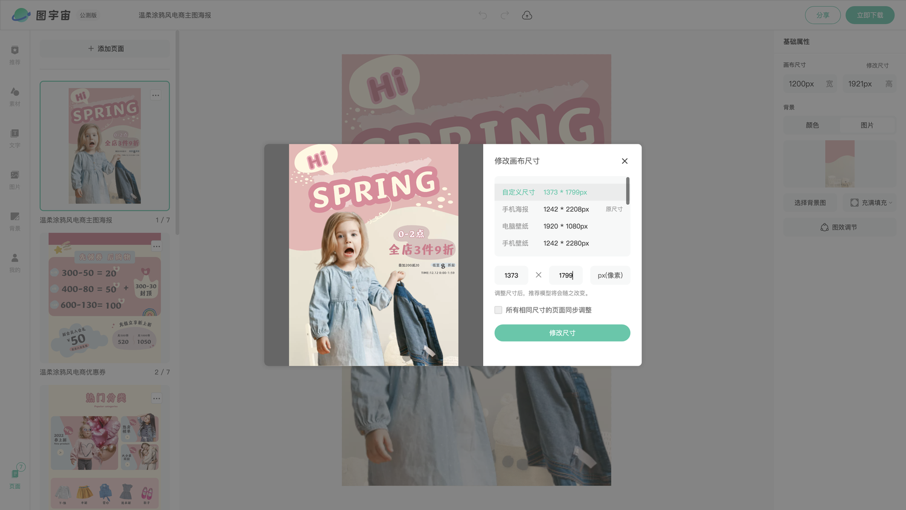This screenshot has height=510, width=906.
Task: Open the 我的 profile sidebar panel
Action: pyautogui.click(x=15, y=263)
